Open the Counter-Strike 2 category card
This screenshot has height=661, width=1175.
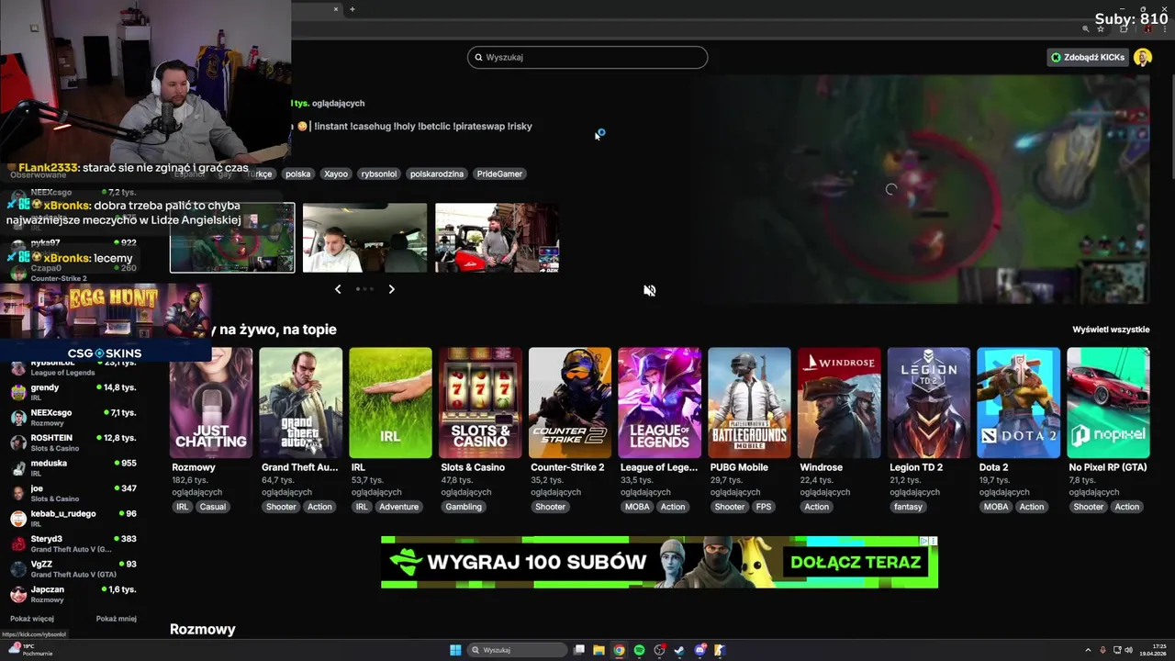pyautogui.click(x=570, y=402)
